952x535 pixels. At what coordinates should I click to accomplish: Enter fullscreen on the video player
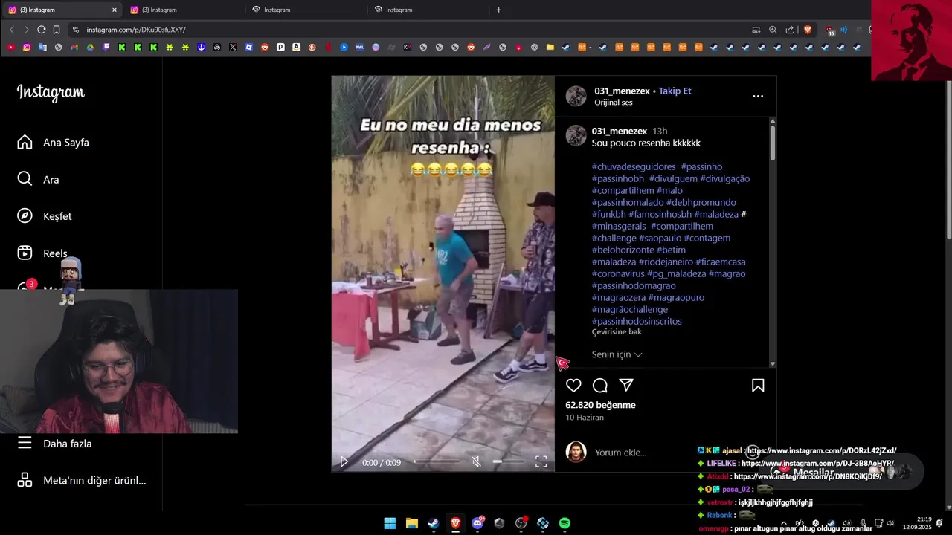[541, 462]
